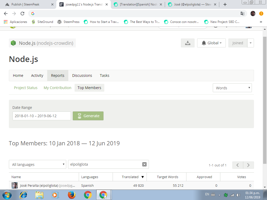Click the green Generate button

coord(88,116)
